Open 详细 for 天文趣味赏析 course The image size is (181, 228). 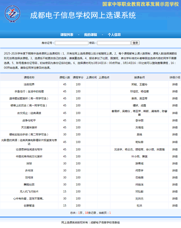[175, 128]
